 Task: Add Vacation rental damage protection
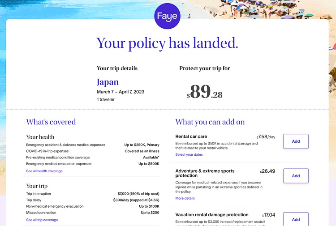point(296,219)
